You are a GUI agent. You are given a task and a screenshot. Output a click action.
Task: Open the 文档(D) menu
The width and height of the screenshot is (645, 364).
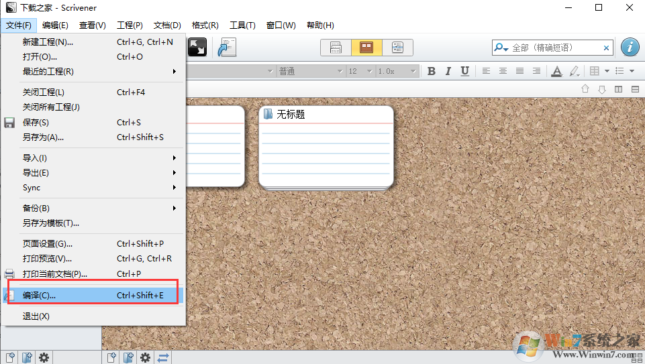point(167,25)
